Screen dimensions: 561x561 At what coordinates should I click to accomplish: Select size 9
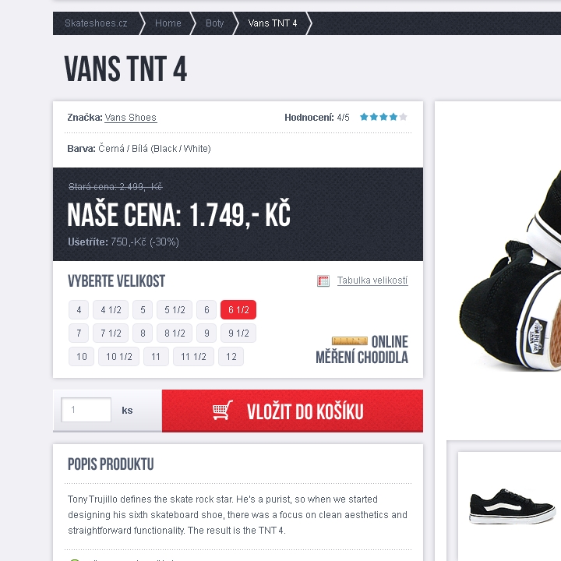tap(206, 333)
